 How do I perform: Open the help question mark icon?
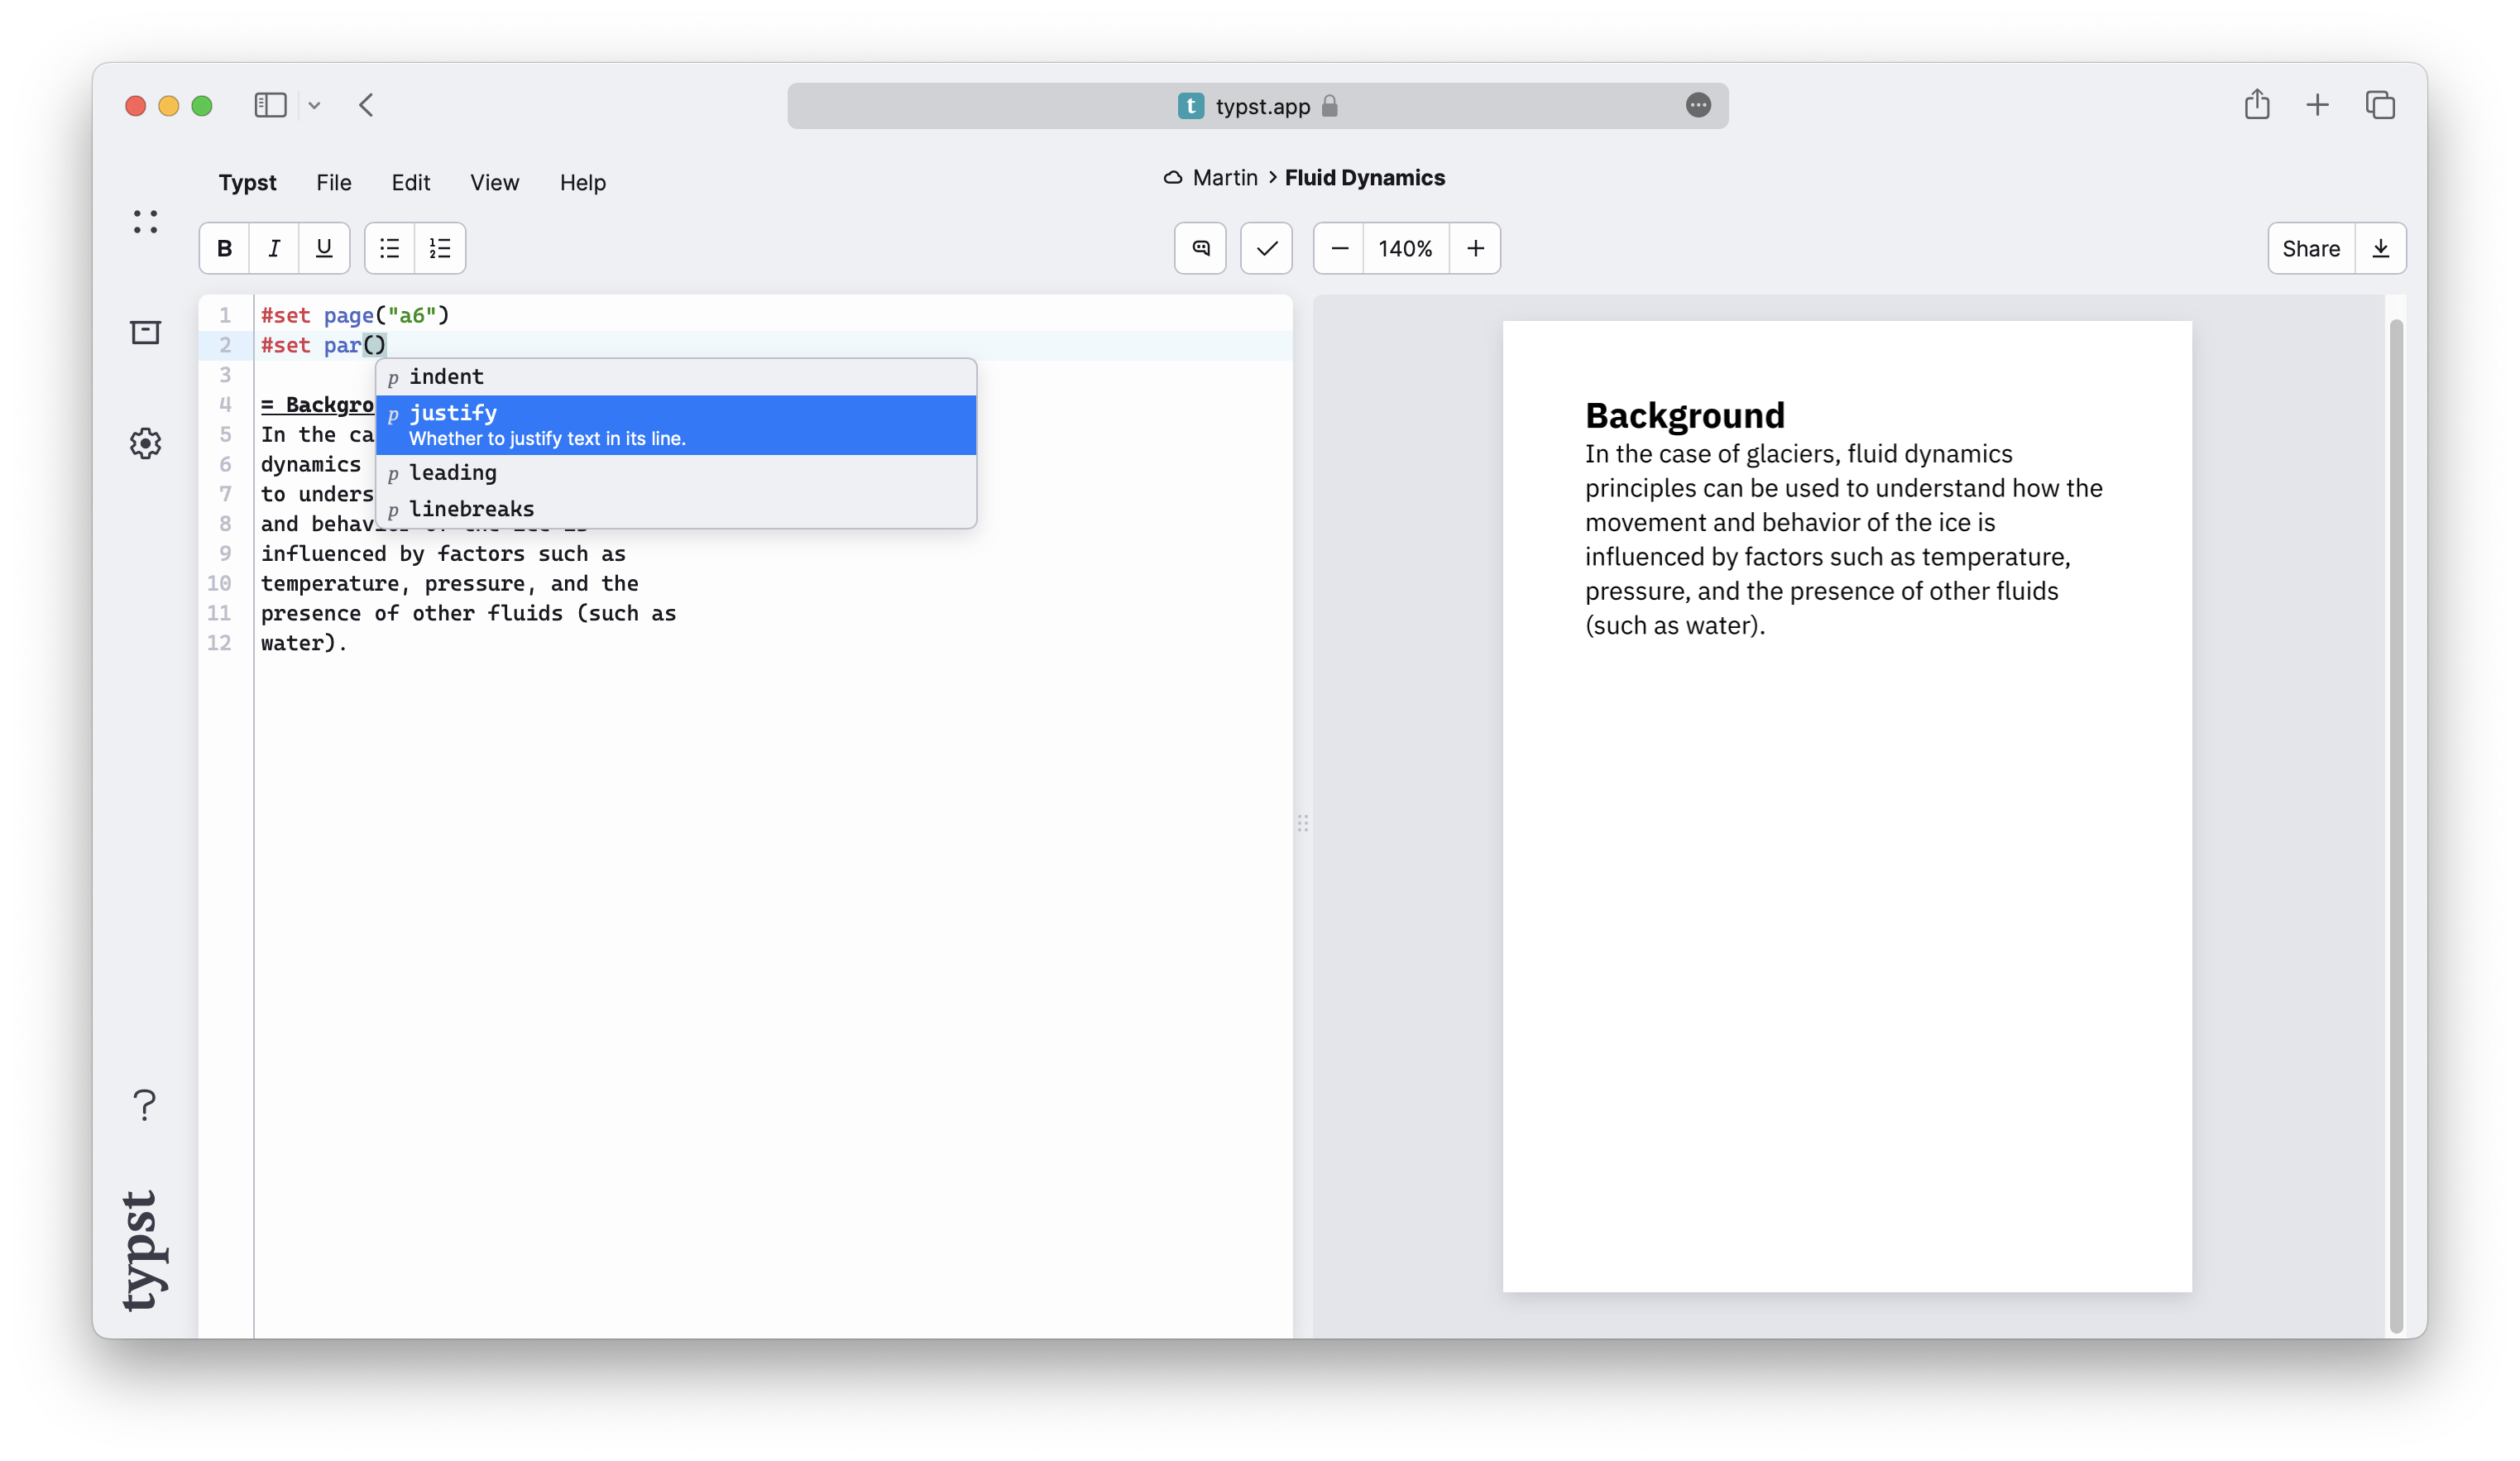coord(145,1105)
